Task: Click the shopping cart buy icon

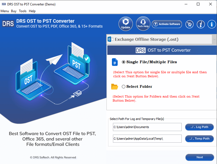Action: [190, 24]
